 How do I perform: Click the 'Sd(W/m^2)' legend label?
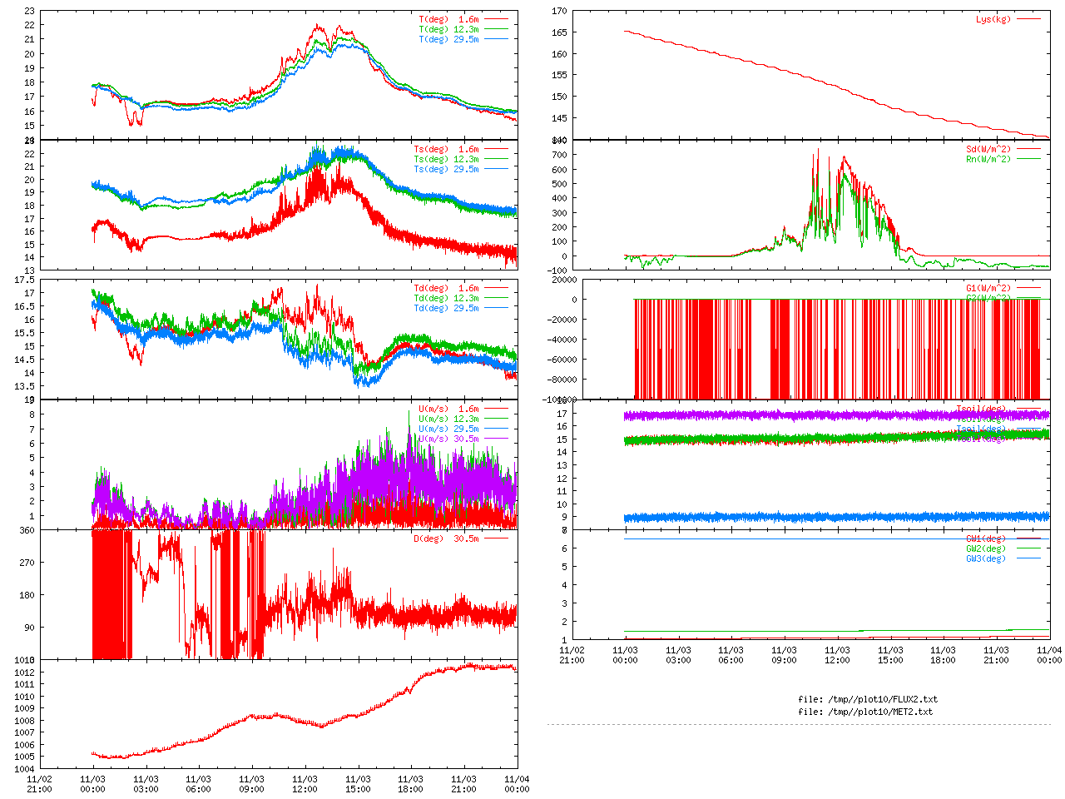click(988, 150)
